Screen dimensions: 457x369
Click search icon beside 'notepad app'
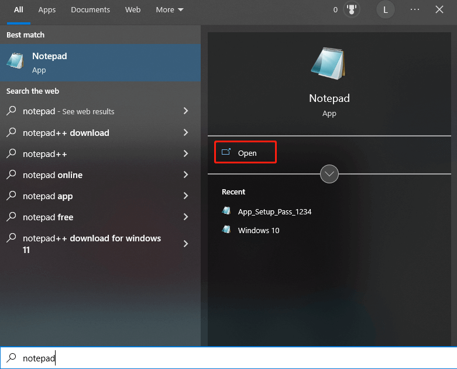[11, 195]
